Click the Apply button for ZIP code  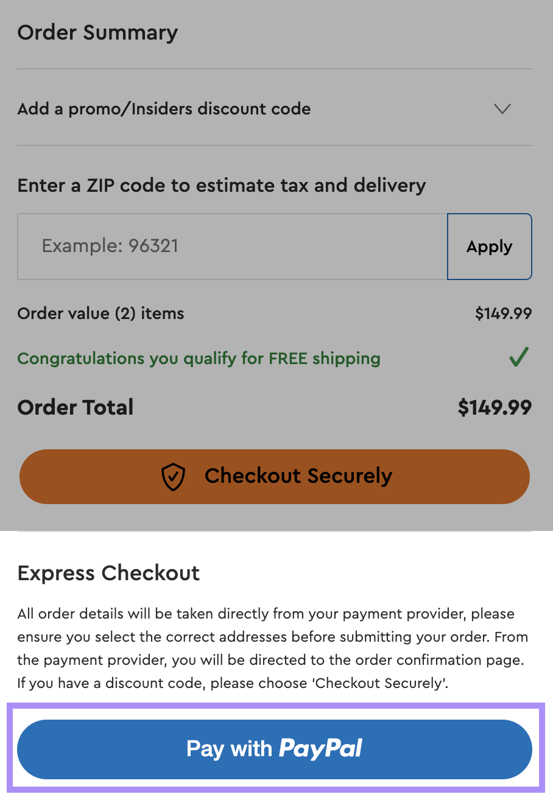pos(490,247)
